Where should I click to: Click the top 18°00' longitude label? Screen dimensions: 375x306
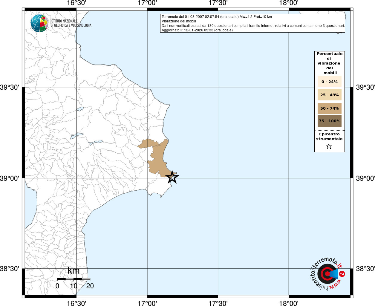pyautogui.click(x=289, y=3)
